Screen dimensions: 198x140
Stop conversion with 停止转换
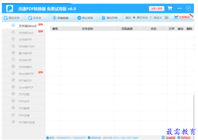click(x=85, y=18)
